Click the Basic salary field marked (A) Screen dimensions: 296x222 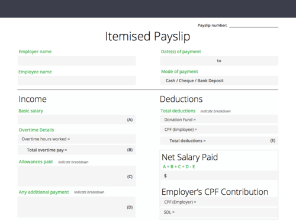tap(77, 120)
